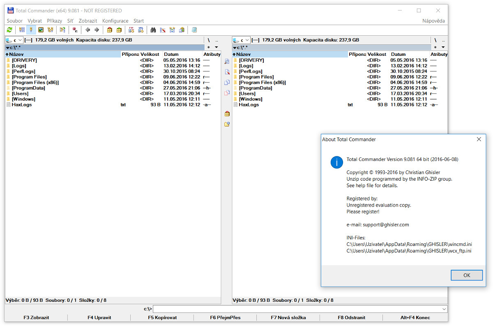Click the command line input field

(297, 309)
